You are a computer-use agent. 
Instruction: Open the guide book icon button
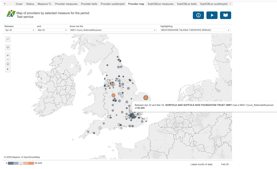[x=225, y=15]
